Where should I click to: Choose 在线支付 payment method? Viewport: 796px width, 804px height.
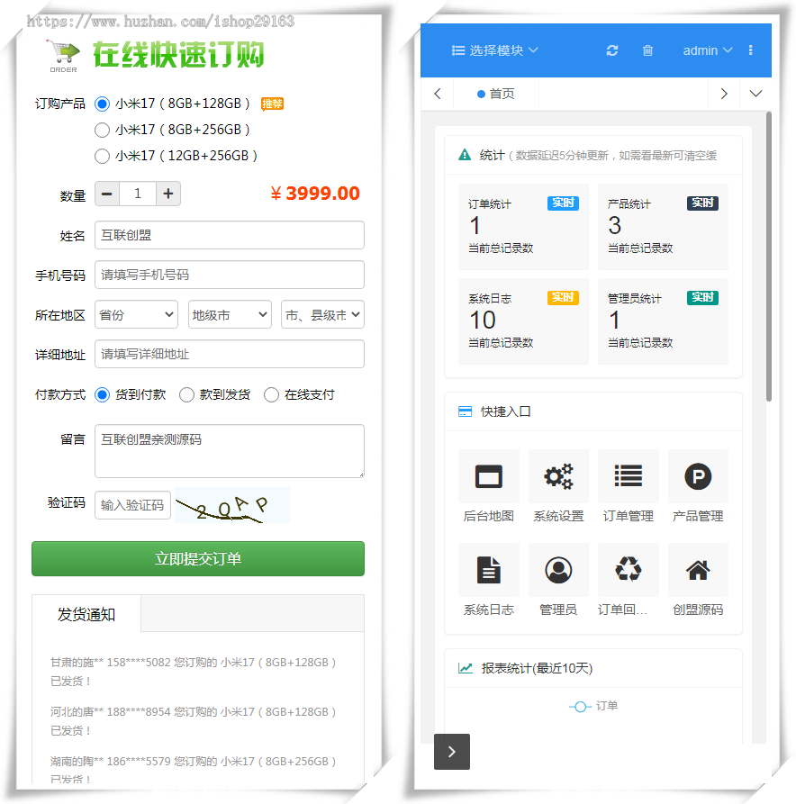(271, 395)
